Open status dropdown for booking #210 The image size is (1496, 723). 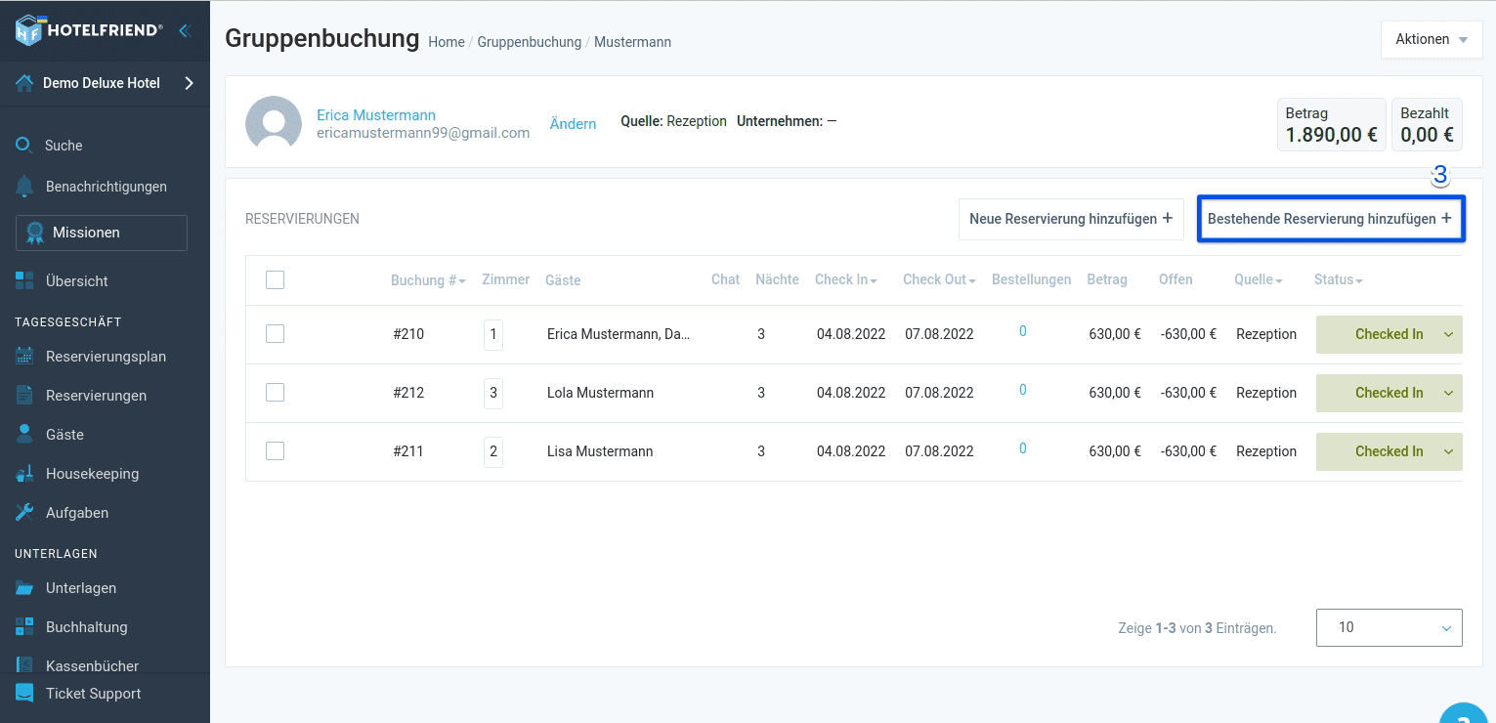(1389, 334)
